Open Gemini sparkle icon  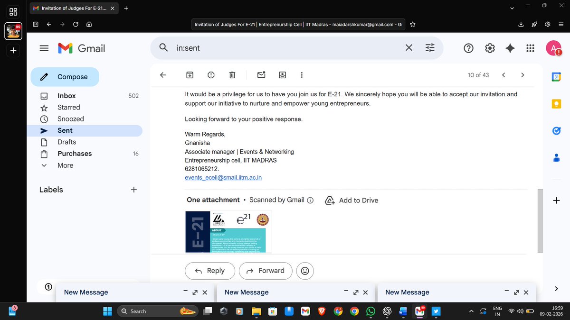tap(510, 48)
